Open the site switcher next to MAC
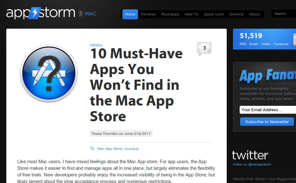This screenshot has width=296, height=183. click(x=81, y=14)
